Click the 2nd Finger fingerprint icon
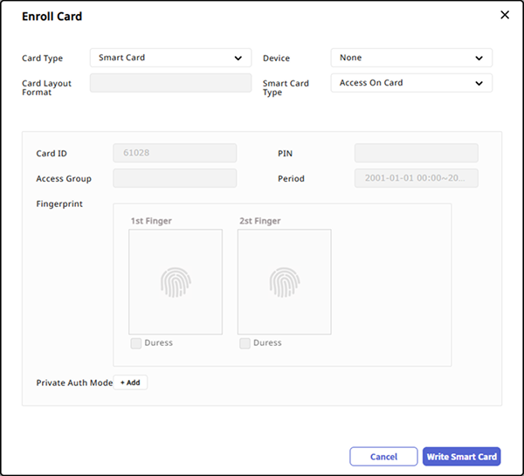 click(x=284, y=281)
